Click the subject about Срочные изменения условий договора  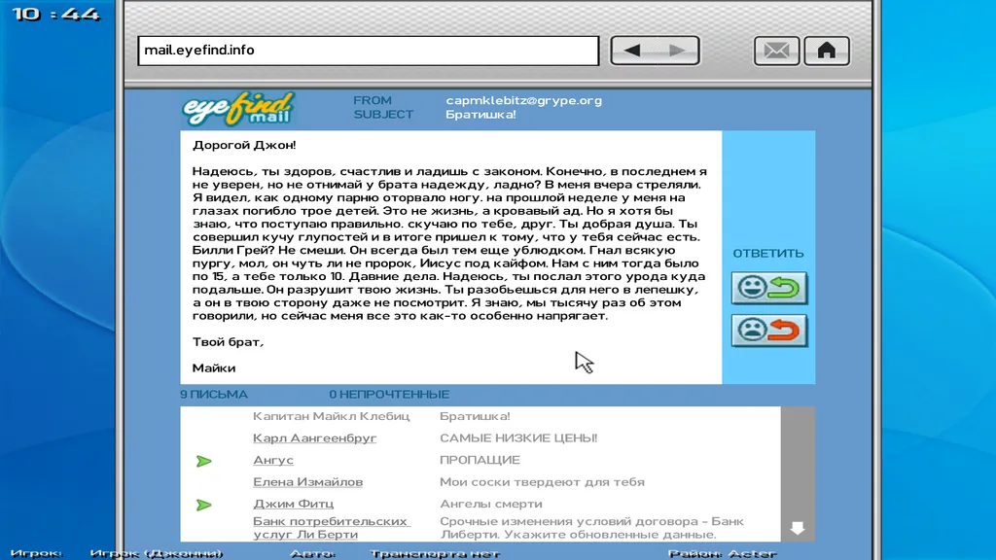(591, 528)
